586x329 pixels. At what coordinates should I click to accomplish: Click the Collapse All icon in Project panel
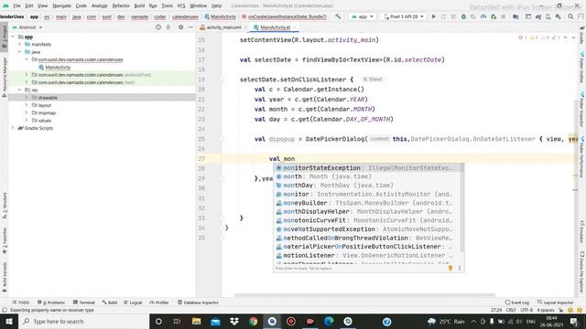tap(168, 27)
